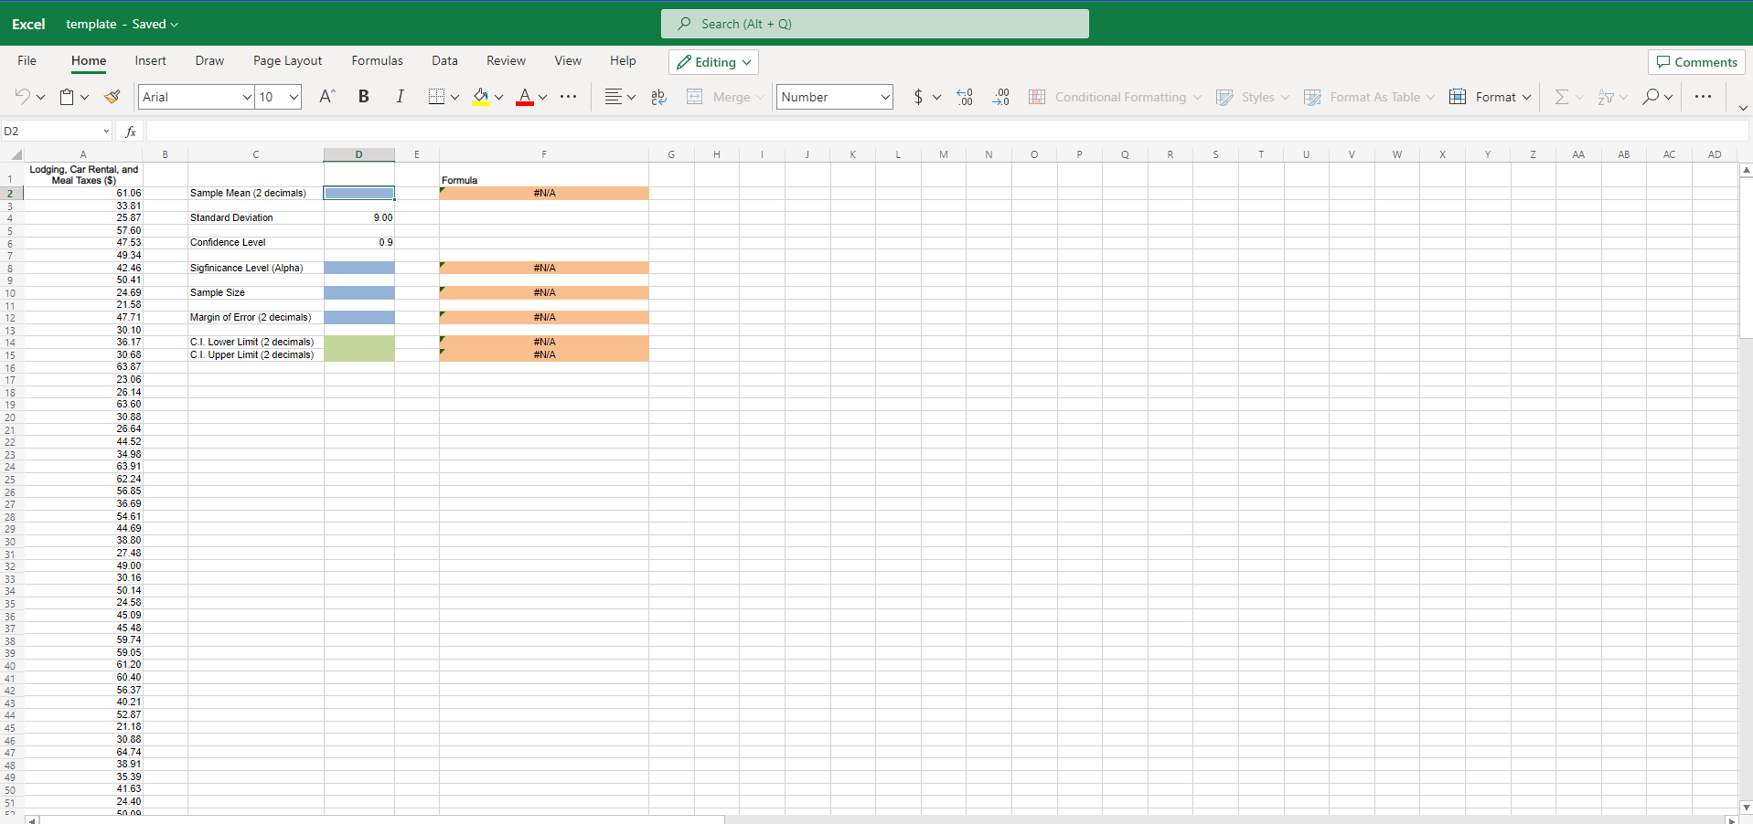Viewport: 1753px width, 824px height.
Task: Open the font size dropdown
Action: tap(293, 96)
